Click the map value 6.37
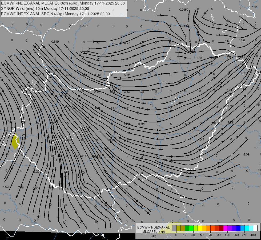Image resolution: width=261 pixels, height=240 pixels. click(241, 24)
